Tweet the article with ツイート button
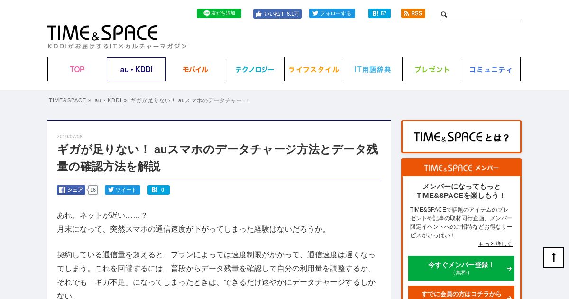The width and height of the screenshot is (569, 299). 122,190
